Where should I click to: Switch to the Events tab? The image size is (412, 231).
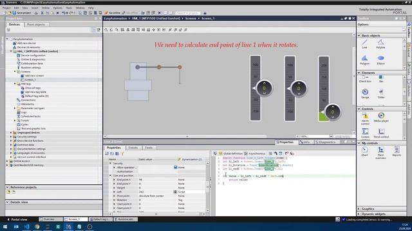[133, 148]
